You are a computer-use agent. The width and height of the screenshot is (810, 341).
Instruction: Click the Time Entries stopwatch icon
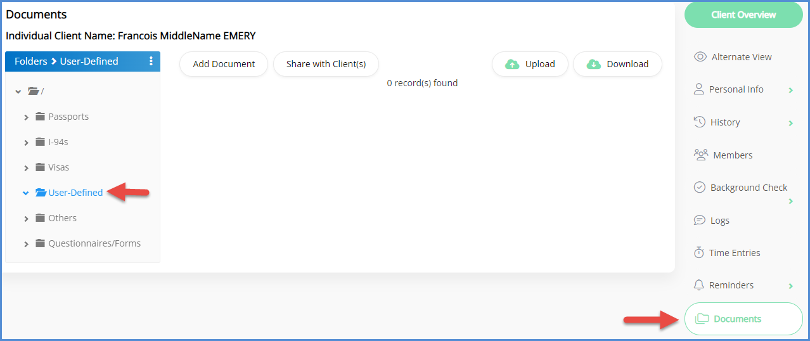pos(699,253)
